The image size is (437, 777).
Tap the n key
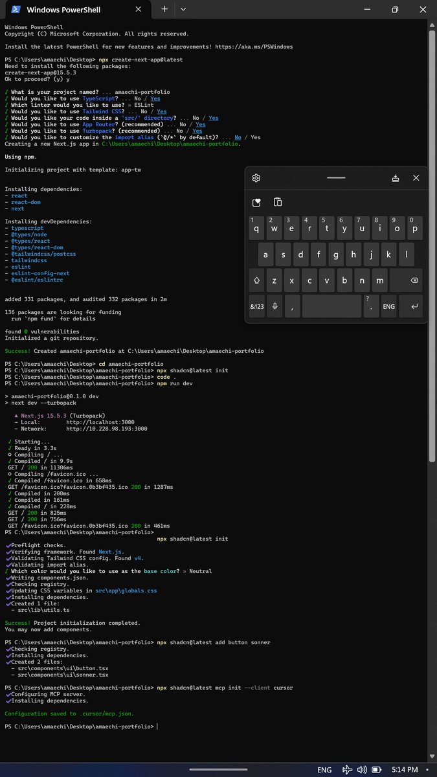pos(362,280)
